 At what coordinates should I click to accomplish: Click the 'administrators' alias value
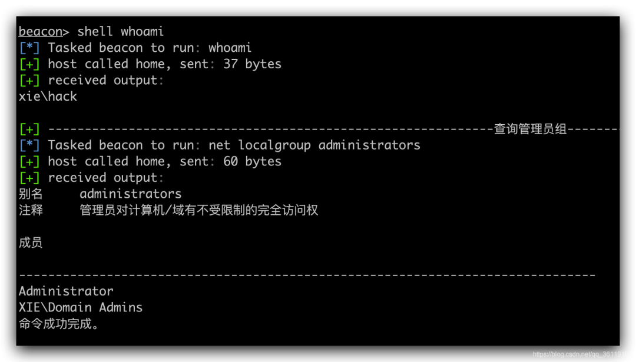131,194
